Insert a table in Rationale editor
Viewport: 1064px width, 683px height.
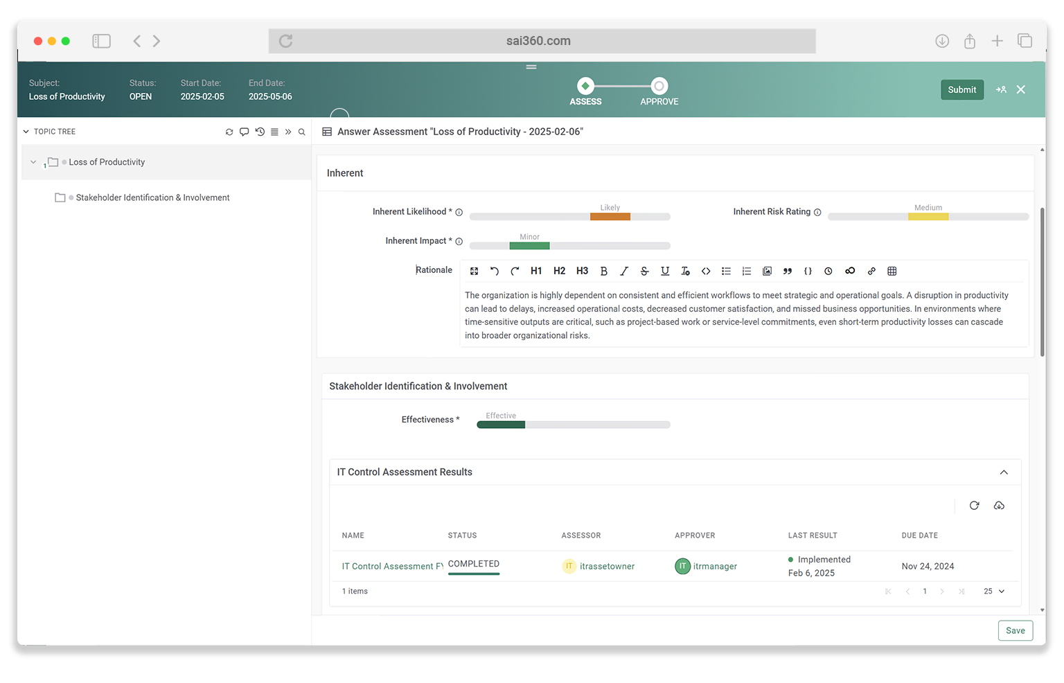[x=892, y=272]
